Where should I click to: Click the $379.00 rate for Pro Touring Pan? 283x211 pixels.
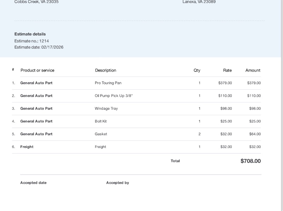(225, 83)
